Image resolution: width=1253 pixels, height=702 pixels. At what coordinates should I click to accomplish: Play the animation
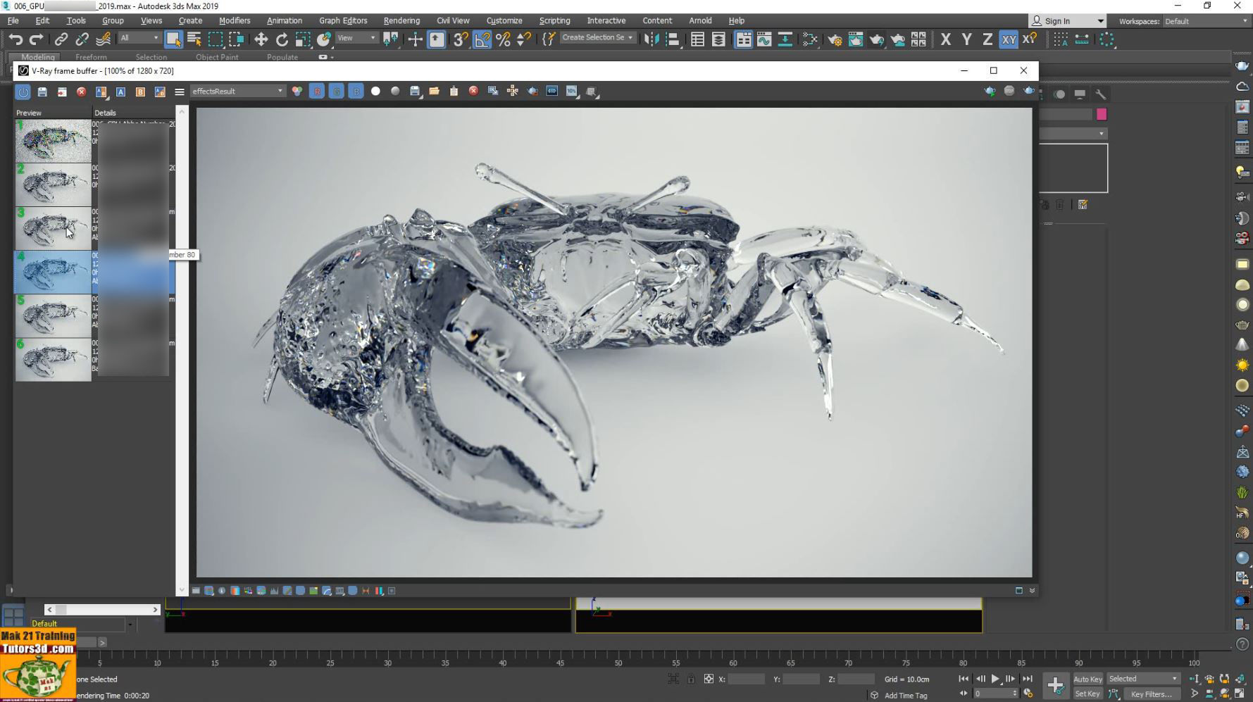tap(995, 679)
